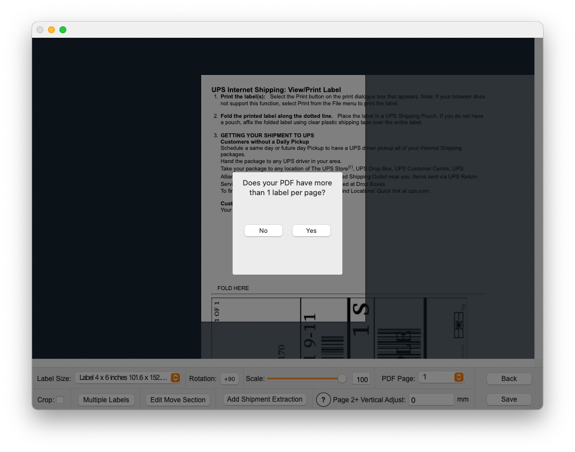The height and width of the screenshot is (452, 575).
Task: Click the green zoom window button
Action: click(63, 30)
